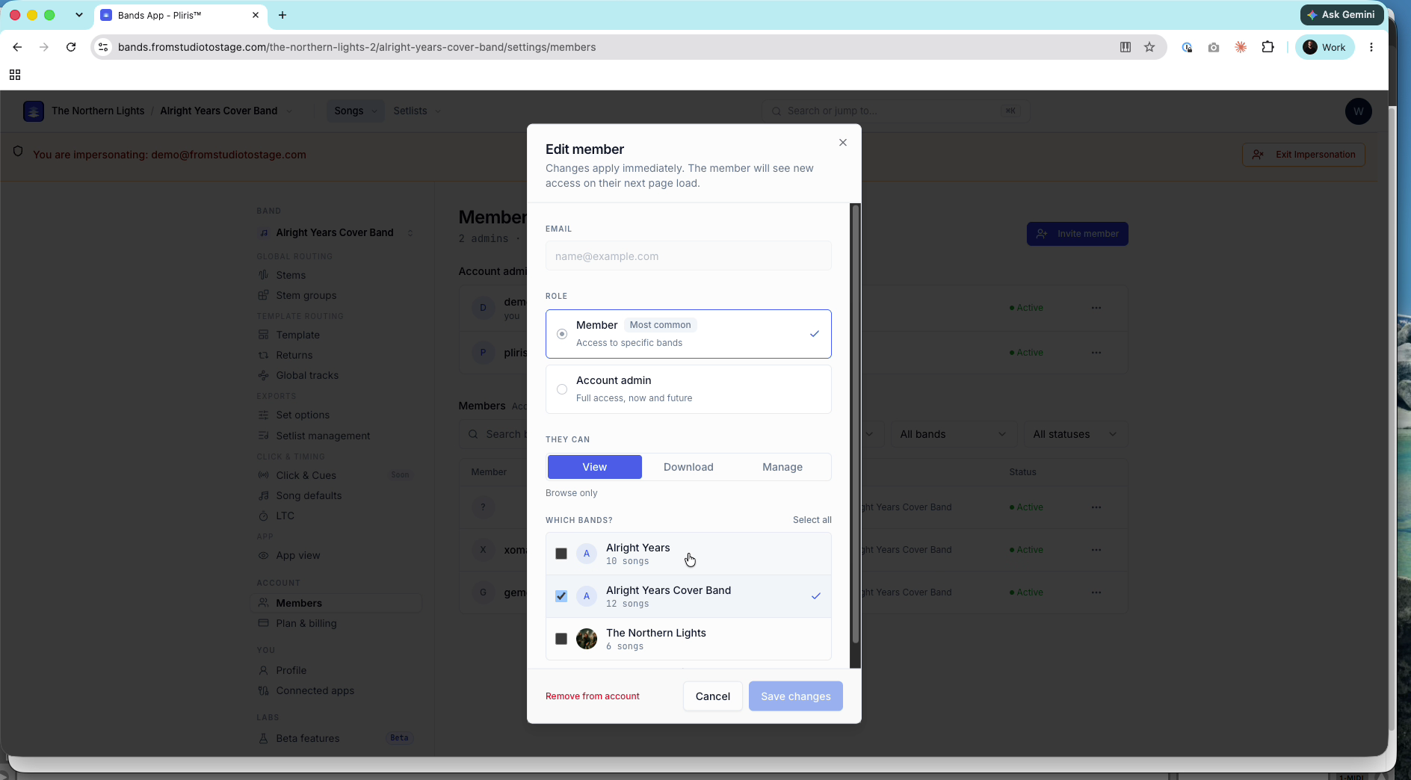Image resolution: width=1411 pixels, height=780 pixels.
Task: Open Song defaults in sidebar
Action: [309, 495]
